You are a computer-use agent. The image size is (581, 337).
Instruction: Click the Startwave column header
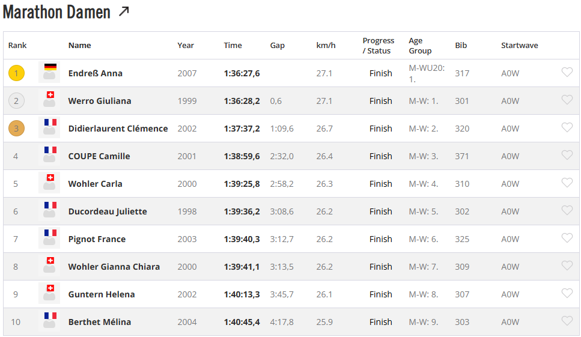(x=519, y=46)
